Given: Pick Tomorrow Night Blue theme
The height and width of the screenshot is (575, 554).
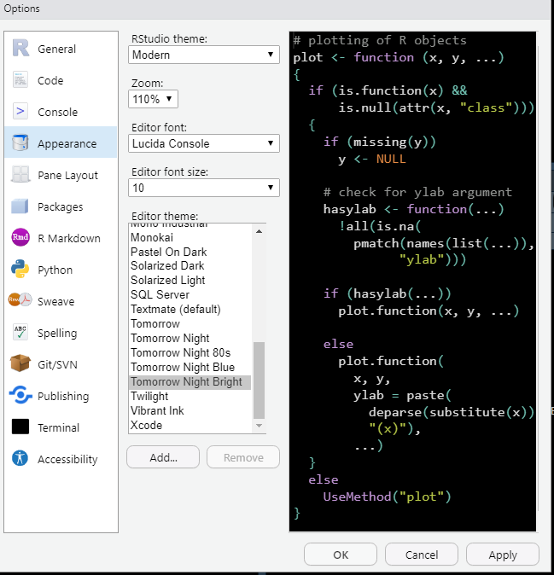Looking at the screenshot, I should pyautogui.click(x=190, y=367).
